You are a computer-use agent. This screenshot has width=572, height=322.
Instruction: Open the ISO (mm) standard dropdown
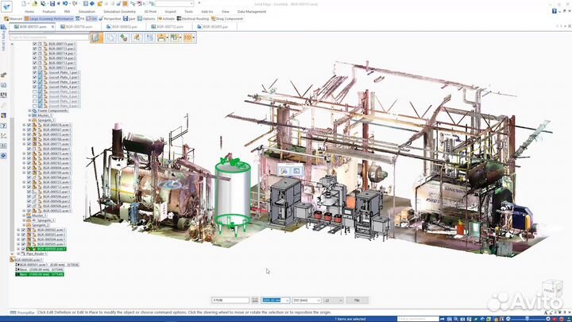coord(307,301)
